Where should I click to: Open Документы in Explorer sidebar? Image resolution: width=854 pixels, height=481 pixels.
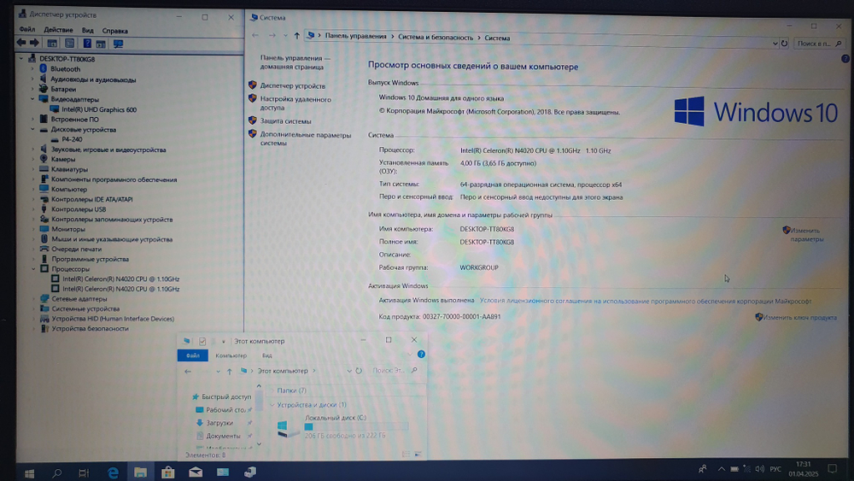(223, 436)
